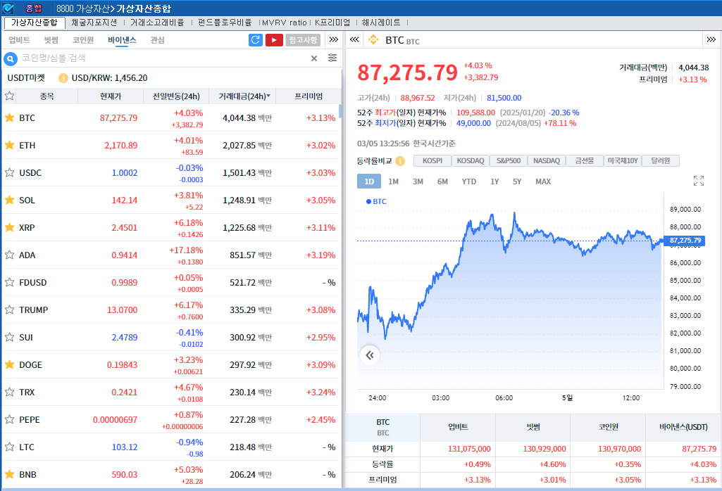Click the info icon beside 등락률비교

(400, 161)
